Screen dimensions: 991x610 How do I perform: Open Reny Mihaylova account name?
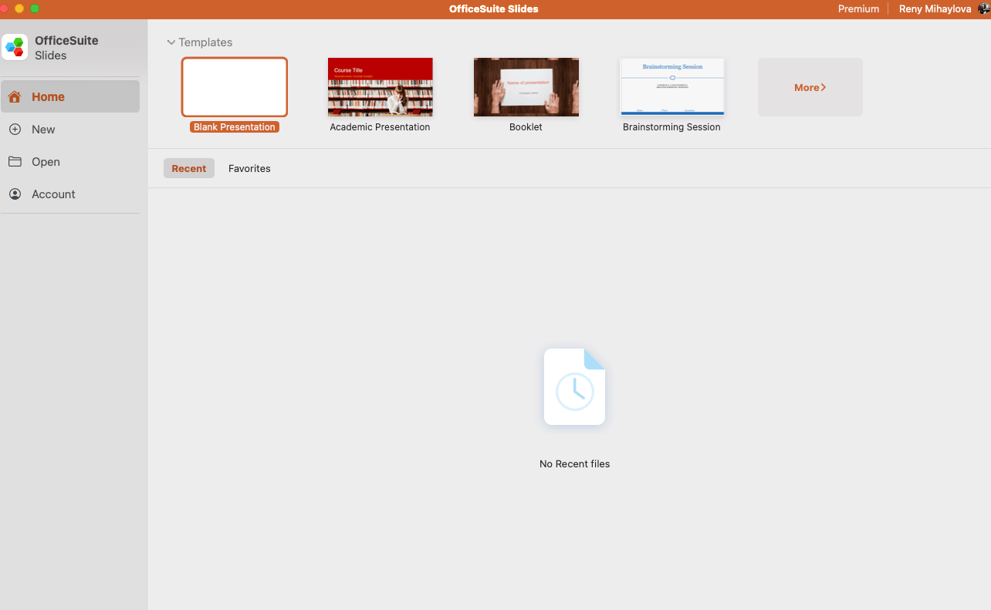tap(935, 9)
